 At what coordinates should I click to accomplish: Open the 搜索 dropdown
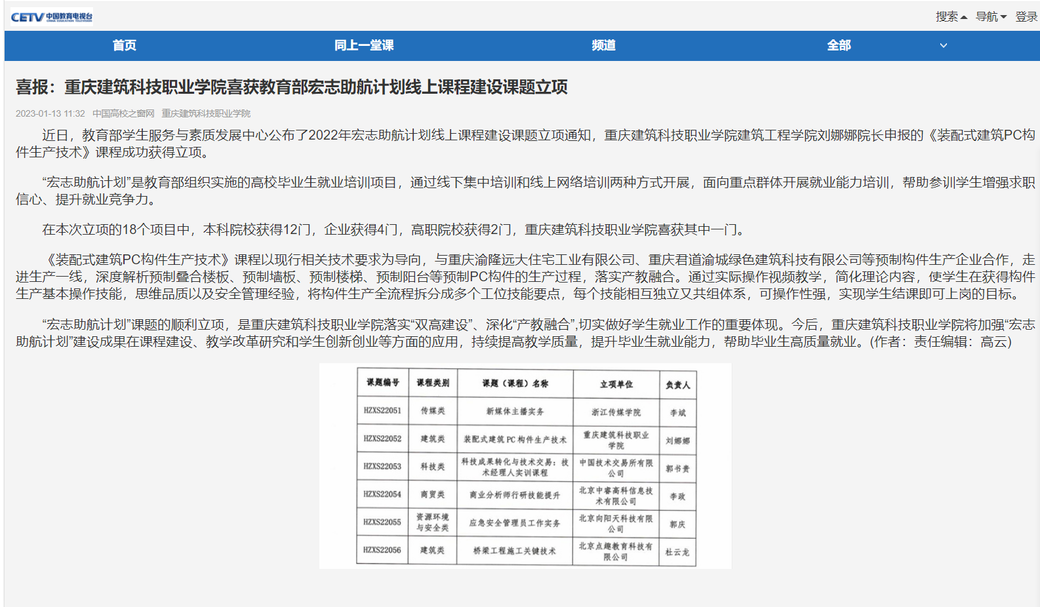point(951,17)
